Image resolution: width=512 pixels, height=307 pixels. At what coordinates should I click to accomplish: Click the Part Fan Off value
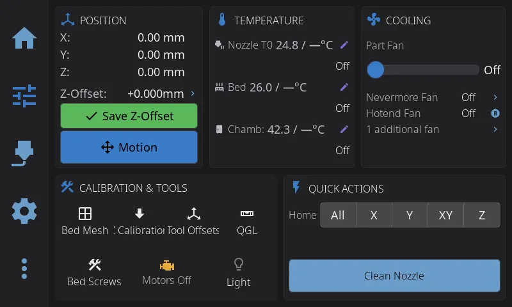[x=492, y=70]
